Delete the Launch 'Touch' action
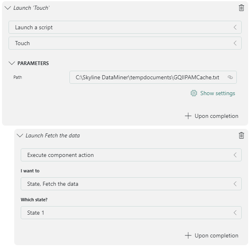Viewport: 251px width, 248px height. (241, 8)
